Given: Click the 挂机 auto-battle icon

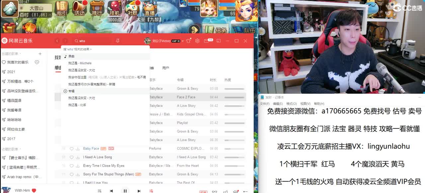Looking at the screenshot, I should point(115,8).
